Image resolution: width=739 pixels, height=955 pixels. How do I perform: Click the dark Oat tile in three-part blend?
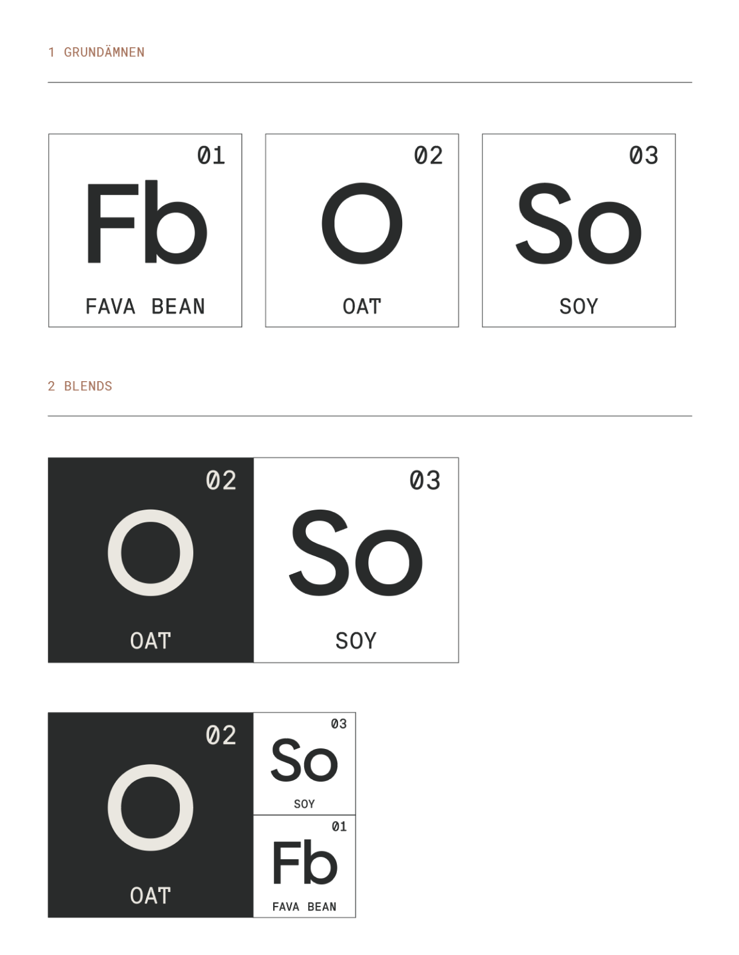[151, 815]
